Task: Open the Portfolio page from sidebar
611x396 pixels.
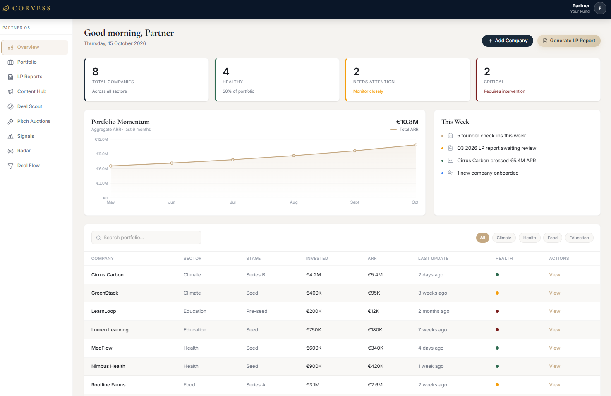Action: (x=35, y=62)
